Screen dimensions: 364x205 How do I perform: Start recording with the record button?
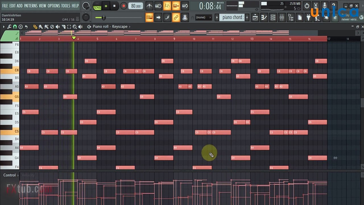(123, 6)
